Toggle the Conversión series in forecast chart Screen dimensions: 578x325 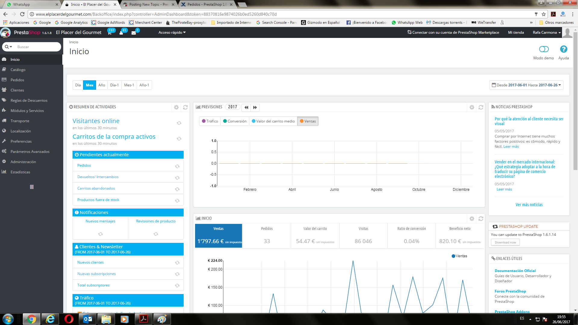click(x=235, y=121)
